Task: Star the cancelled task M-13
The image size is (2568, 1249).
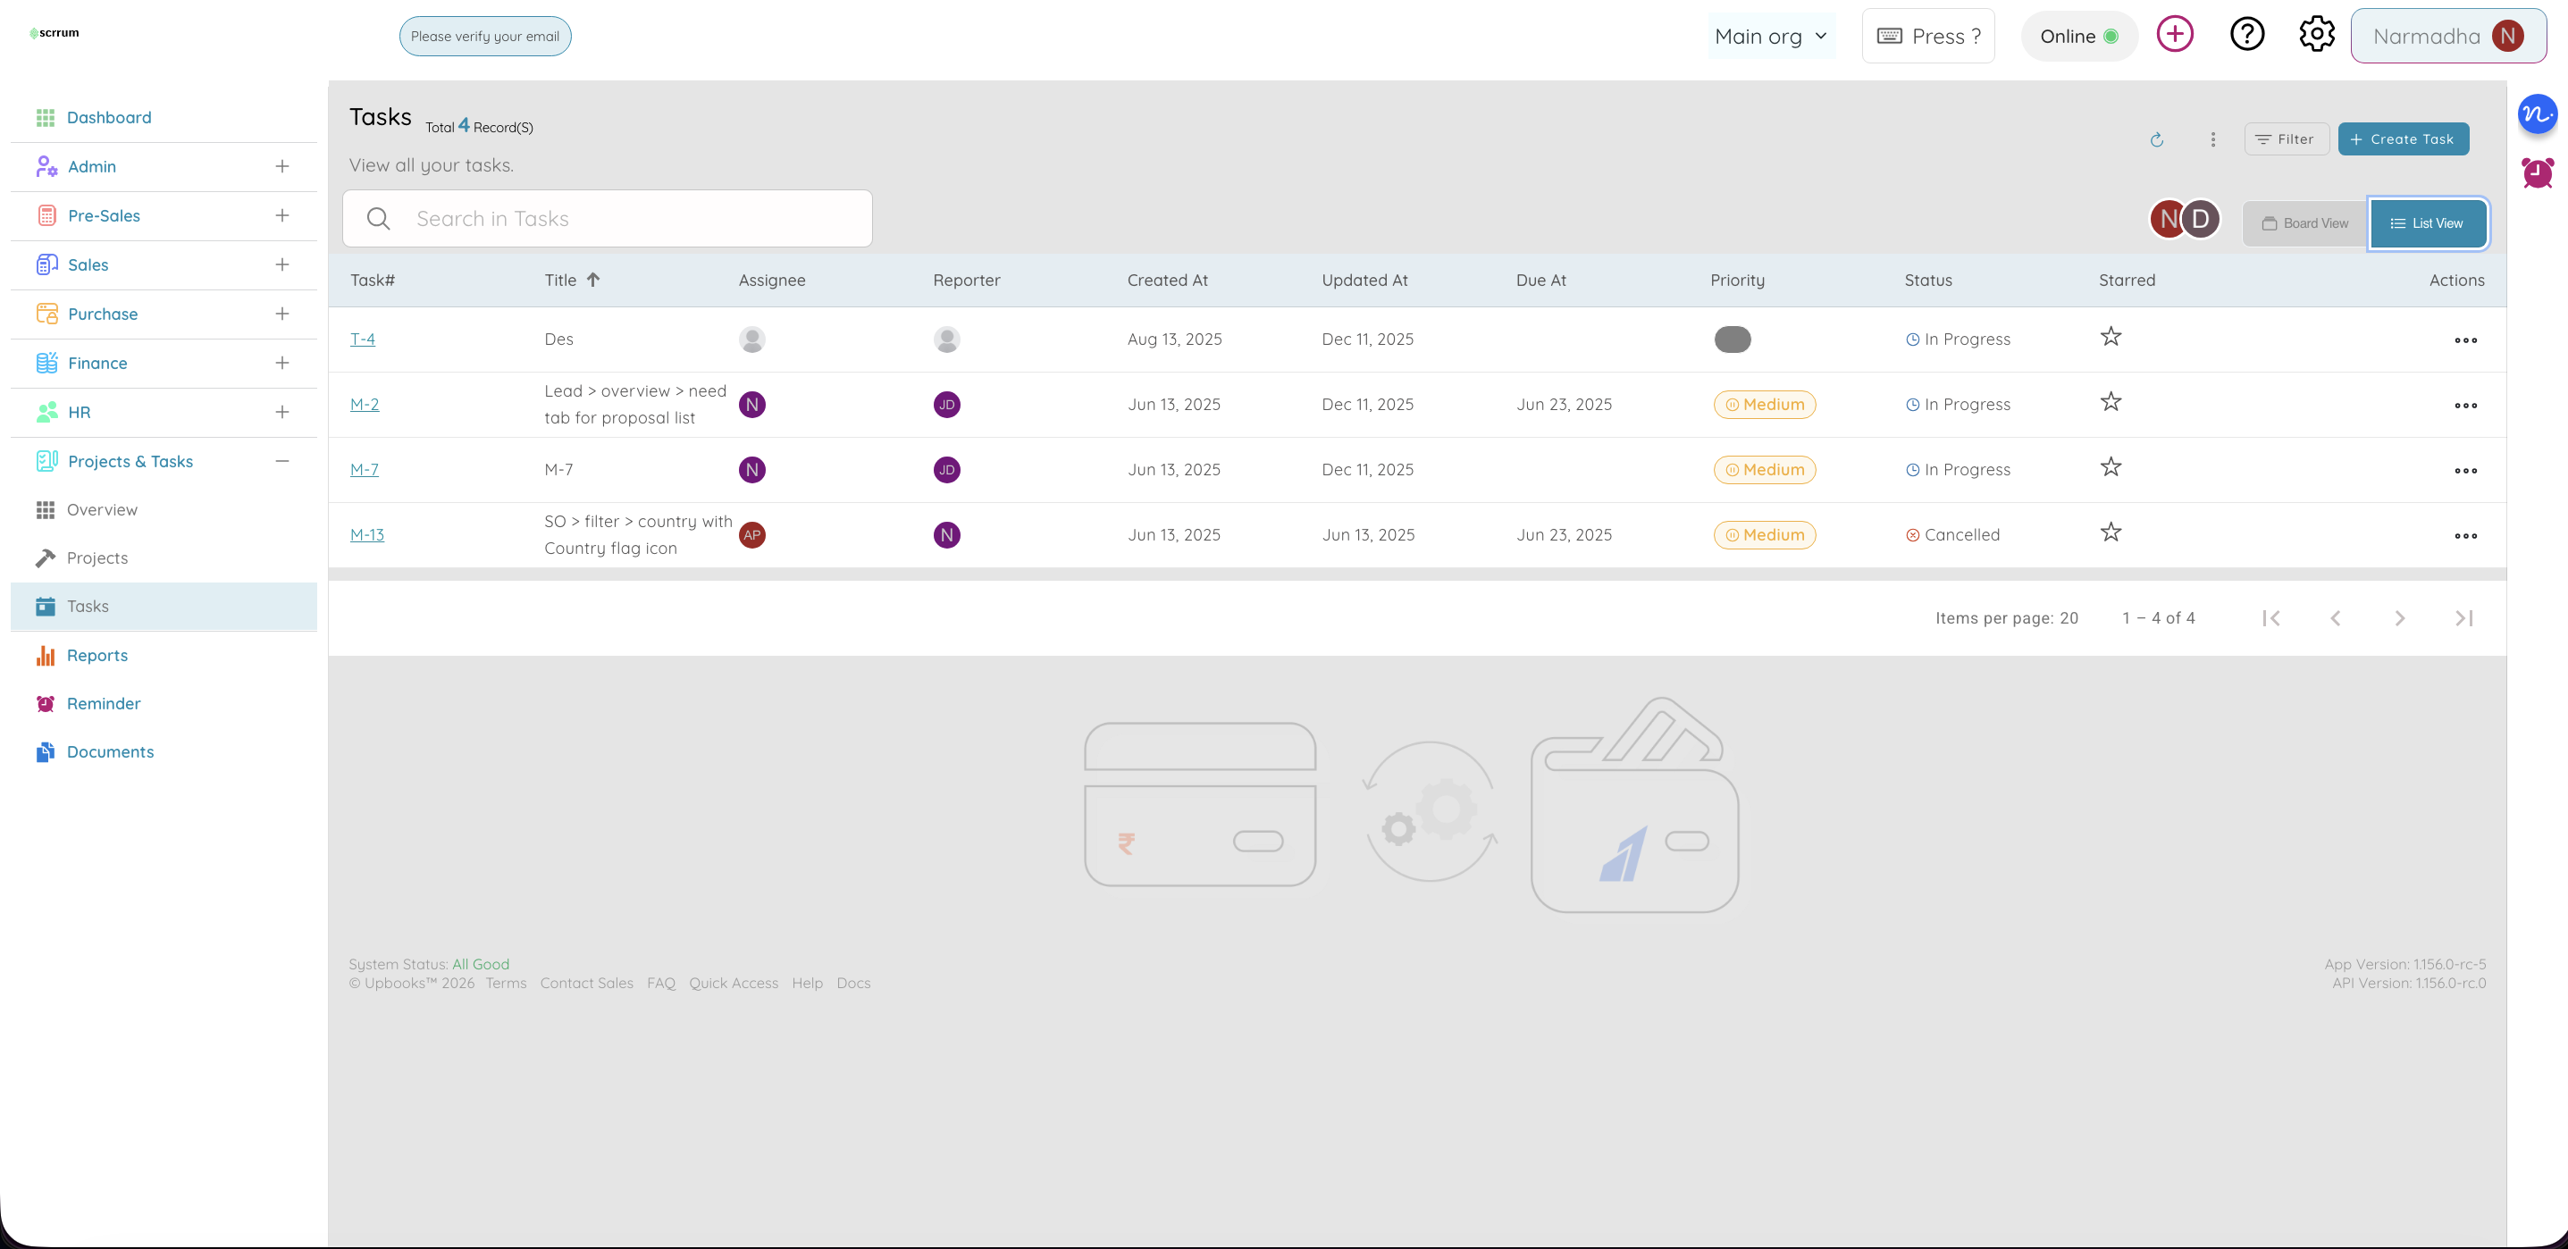Action: (x=2111, y=532)
